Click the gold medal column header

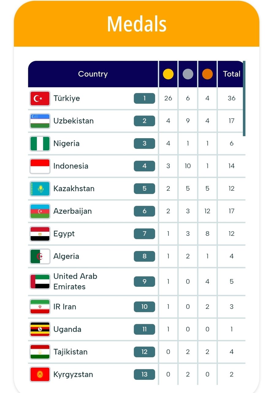(168, 74)
